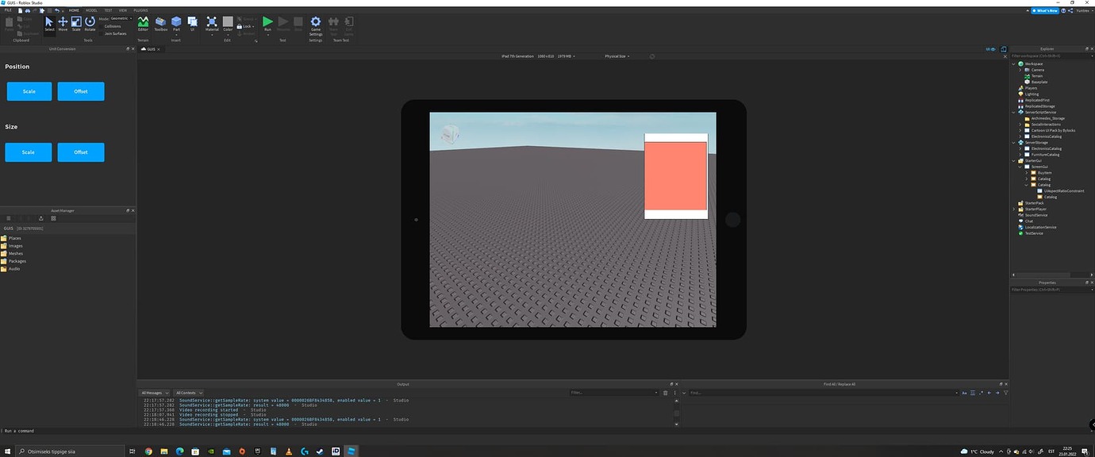Collapse the Workspace node in Explorer
The height and width of the screenshot is (457, 1095).
[1014, 63]
